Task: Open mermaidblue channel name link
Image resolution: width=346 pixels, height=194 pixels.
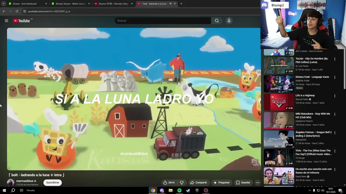Action: pos(25,181)
